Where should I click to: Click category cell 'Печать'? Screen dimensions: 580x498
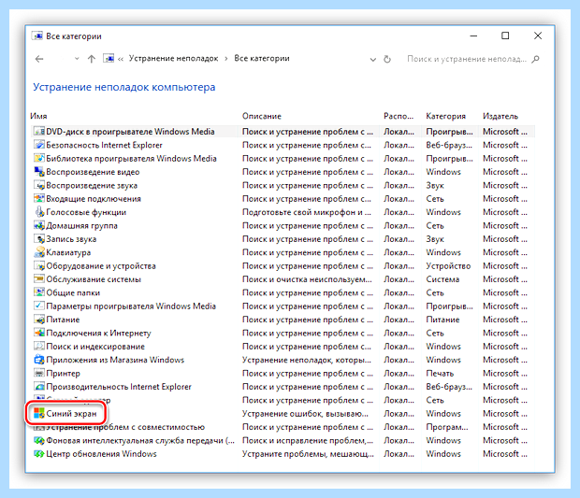pos(440,373)
